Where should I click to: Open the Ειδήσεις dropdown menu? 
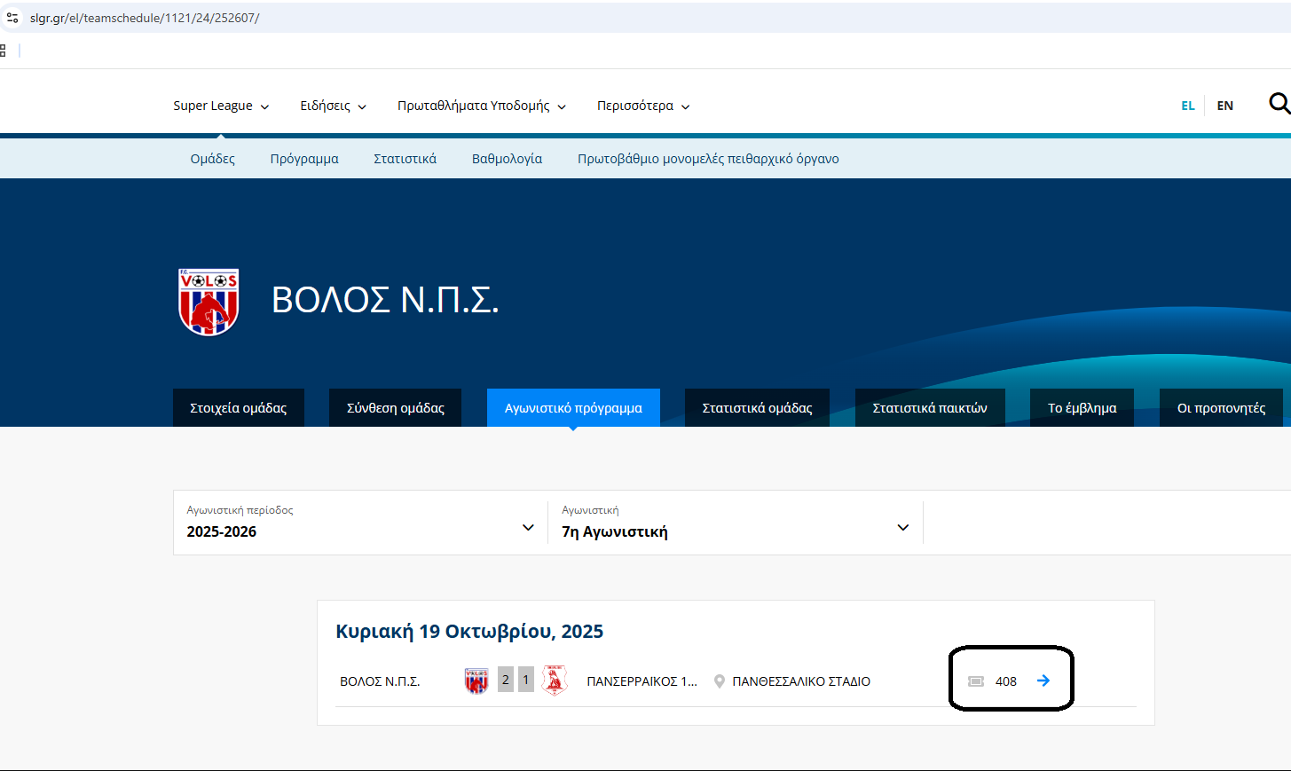coord(333,106)
